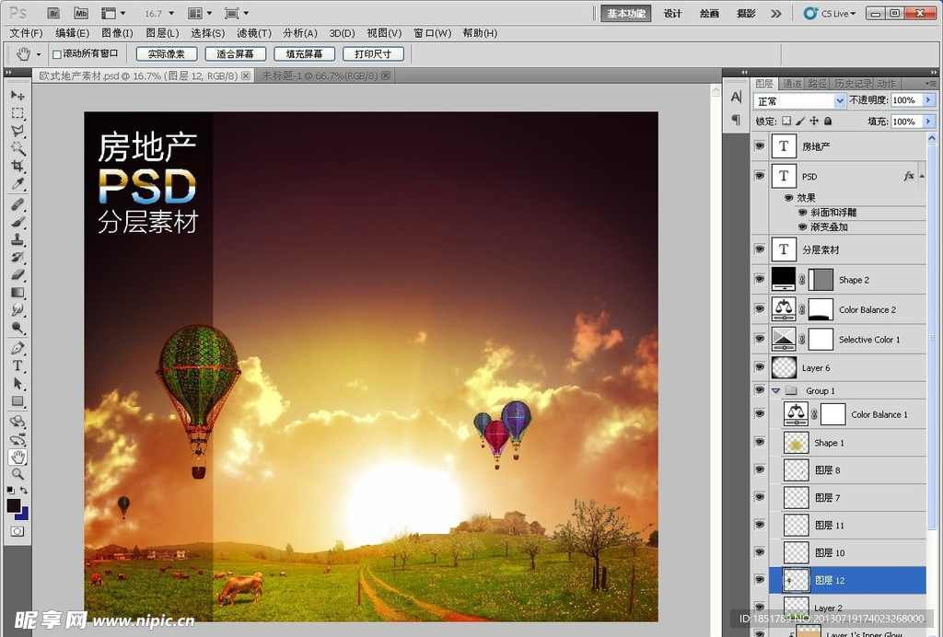Choose the Horizontal Type tool

click(x=17, y=365)
